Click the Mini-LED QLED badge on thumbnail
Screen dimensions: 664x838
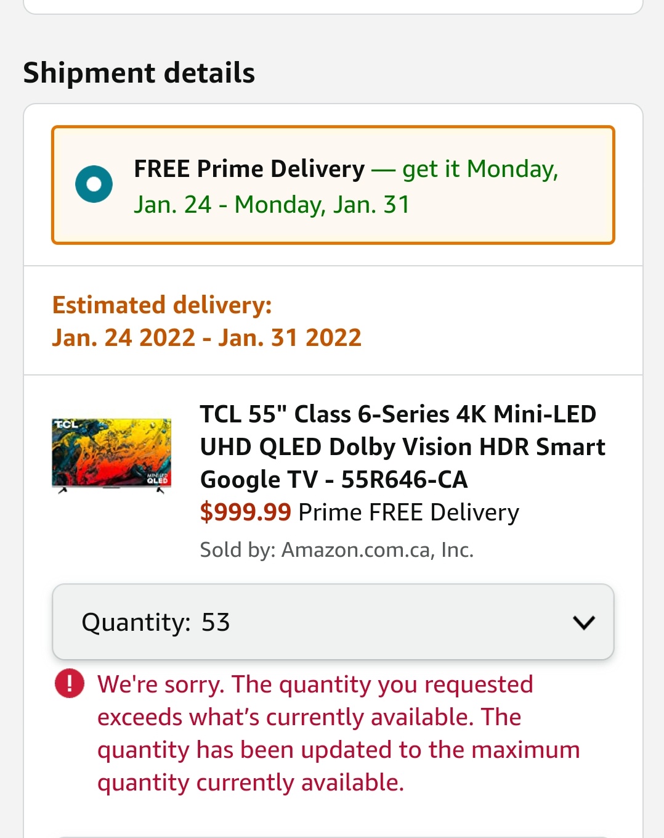pos(157,478)
